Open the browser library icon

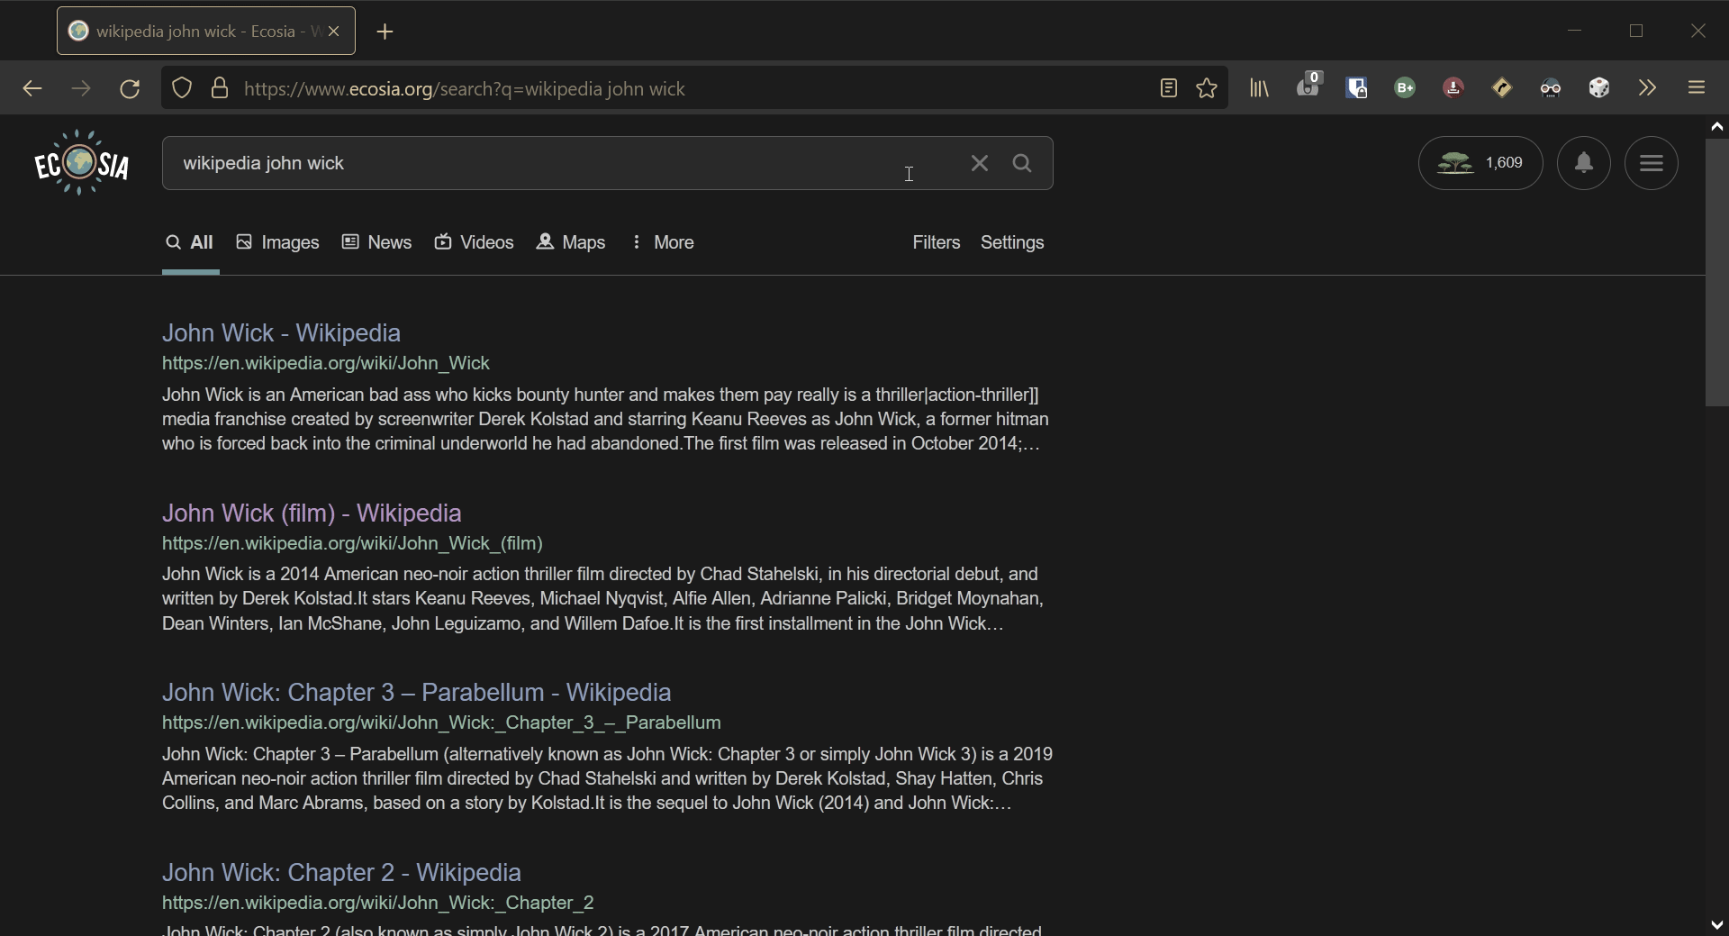1259,88
